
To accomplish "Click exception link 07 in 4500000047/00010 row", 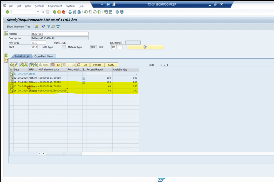I will (x=84, y=78).
